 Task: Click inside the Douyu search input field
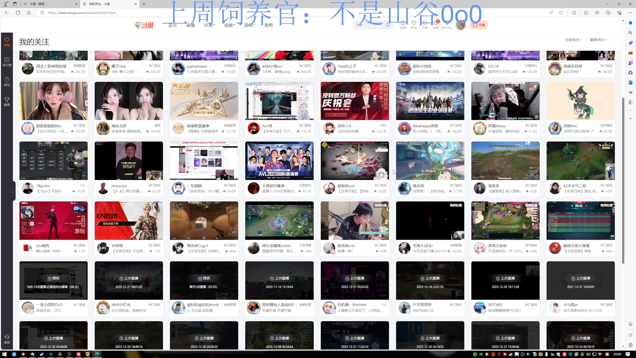pyautogui.click(x=369, y=25)
